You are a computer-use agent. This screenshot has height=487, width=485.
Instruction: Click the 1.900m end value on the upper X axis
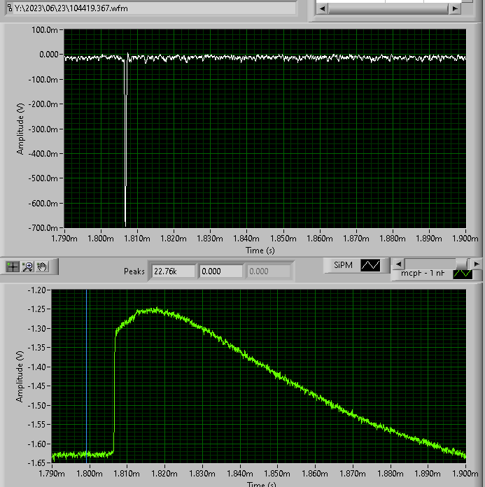tap(465, 239)
